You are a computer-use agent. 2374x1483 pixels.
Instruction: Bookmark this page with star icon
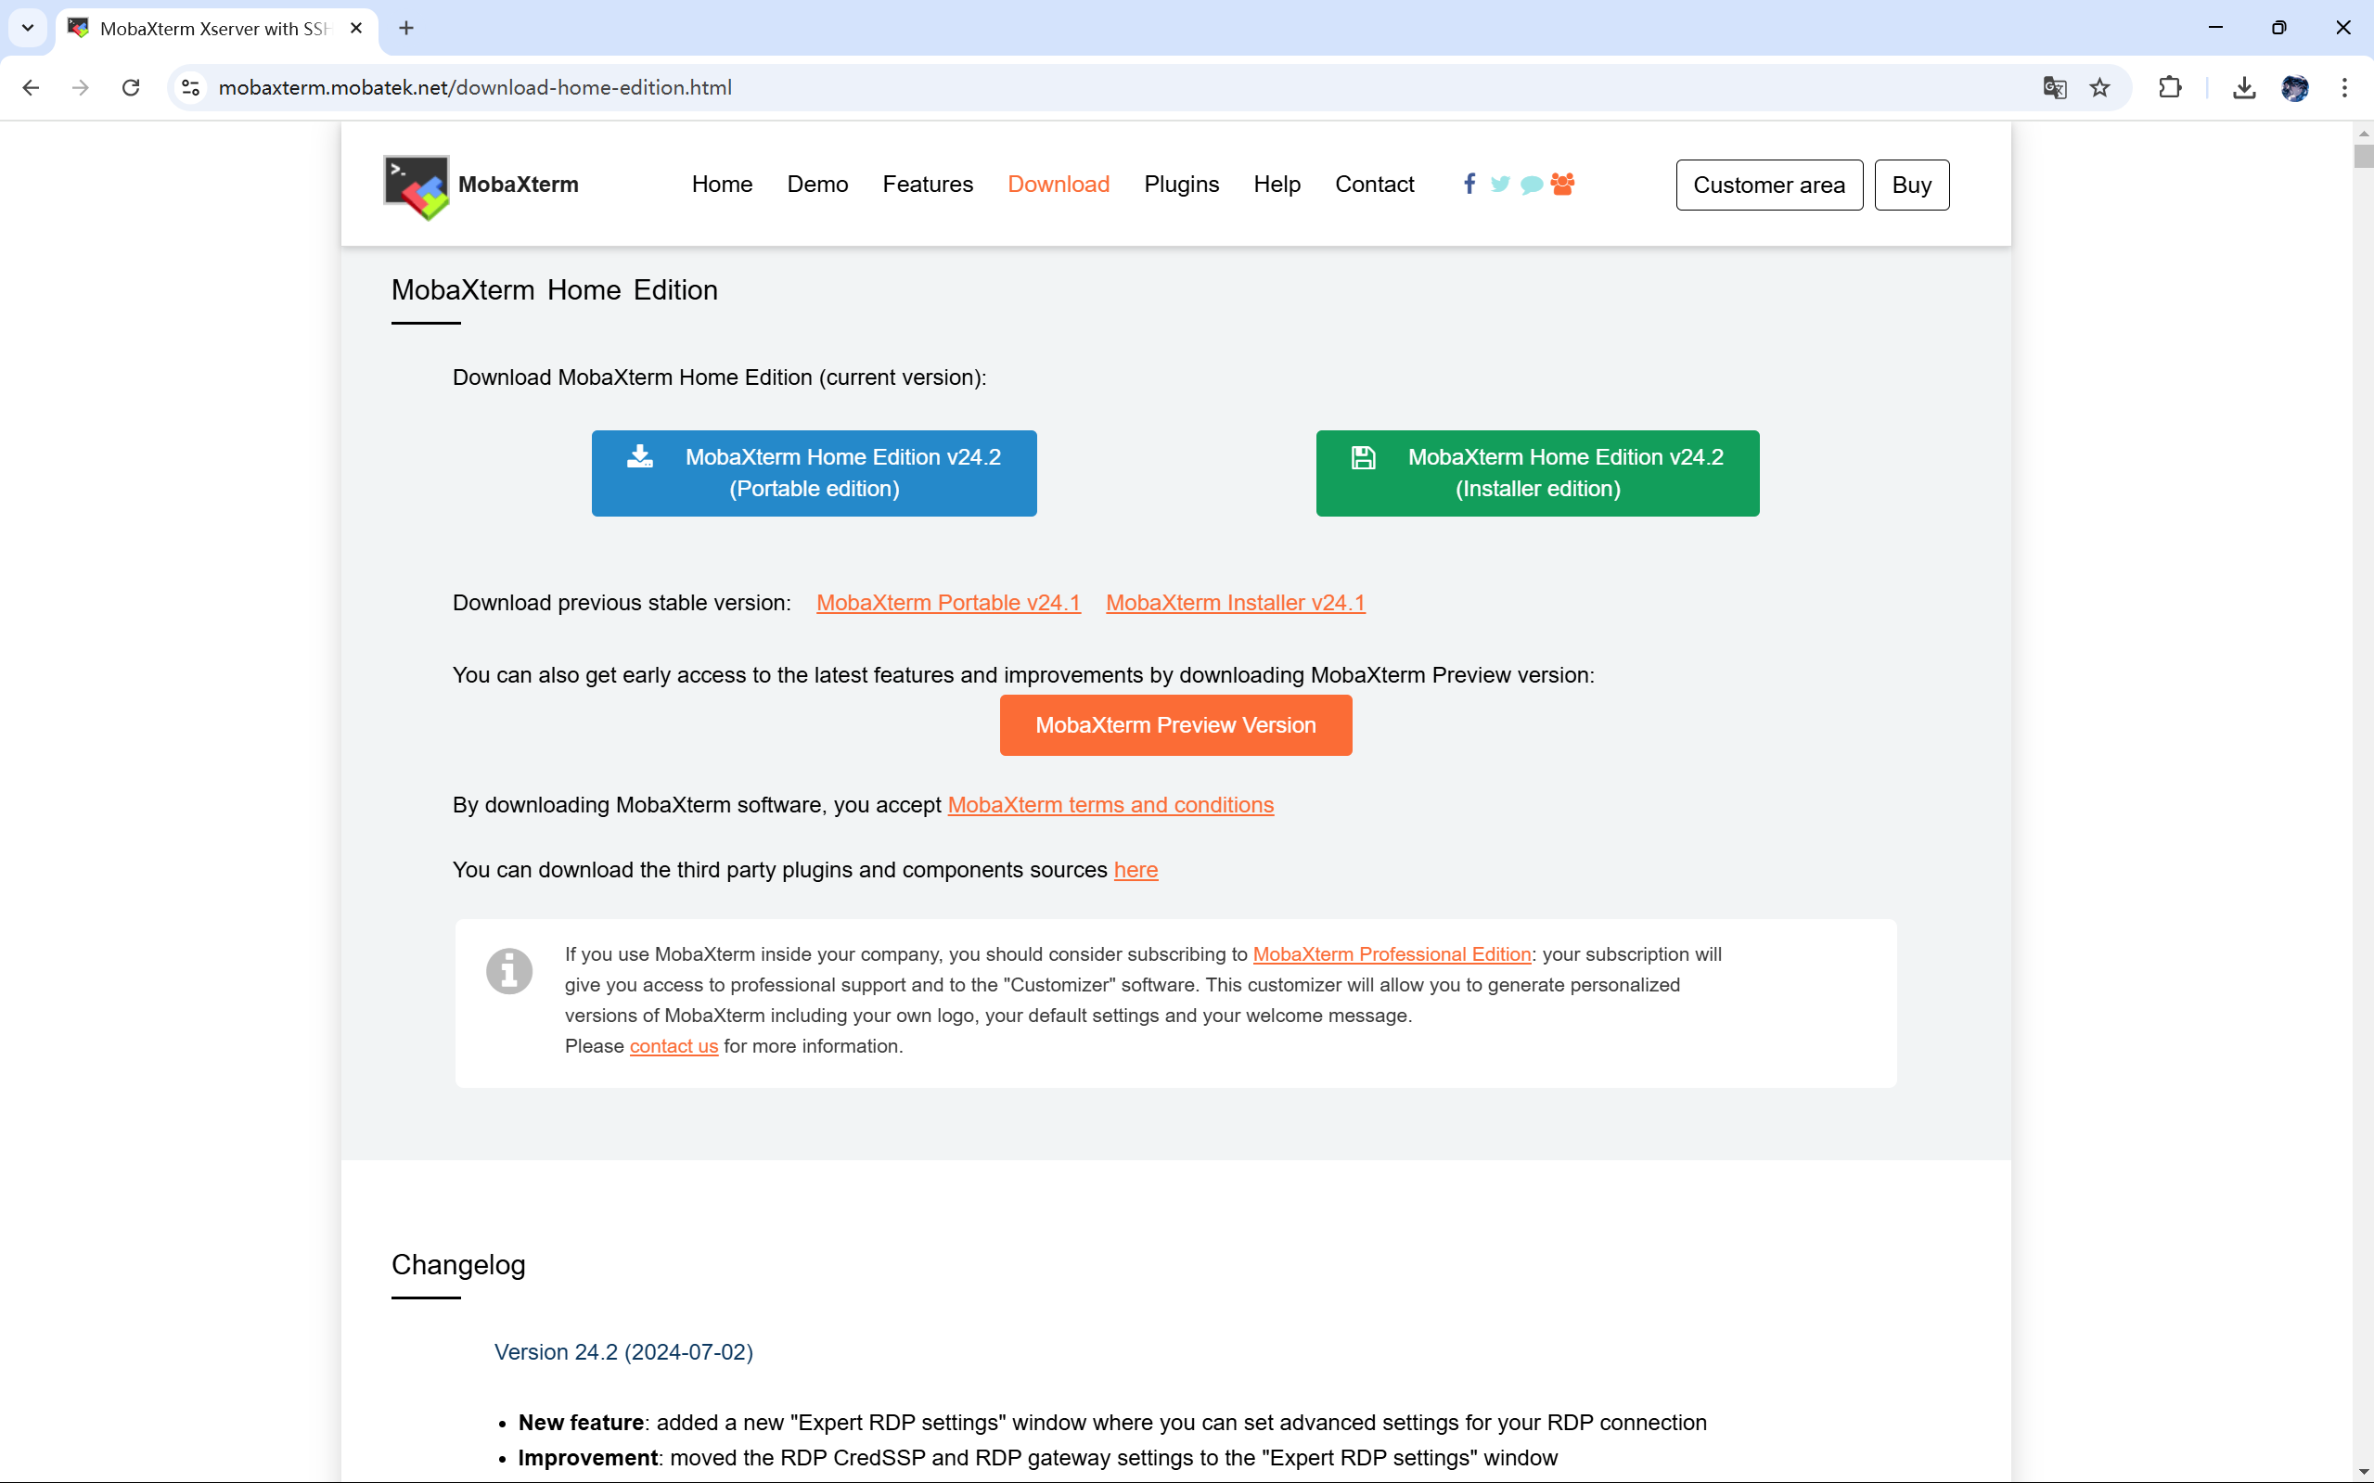point(2099,87)
